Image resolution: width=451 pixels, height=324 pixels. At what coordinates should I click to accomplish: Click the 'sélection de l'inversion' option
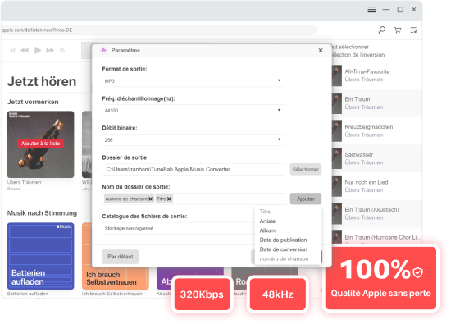click(358, 55)
